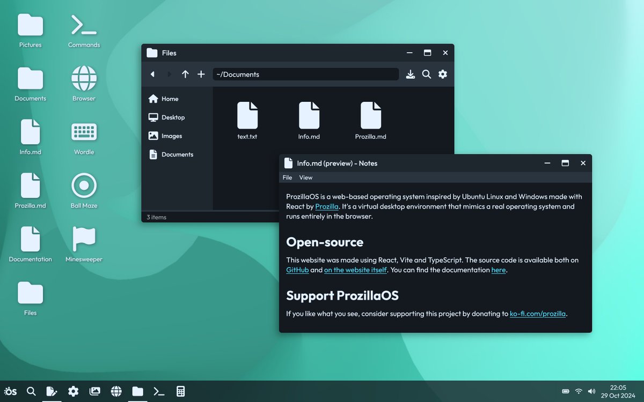Open the ko-fi.com/prozilla link

(x=538, y=314)
